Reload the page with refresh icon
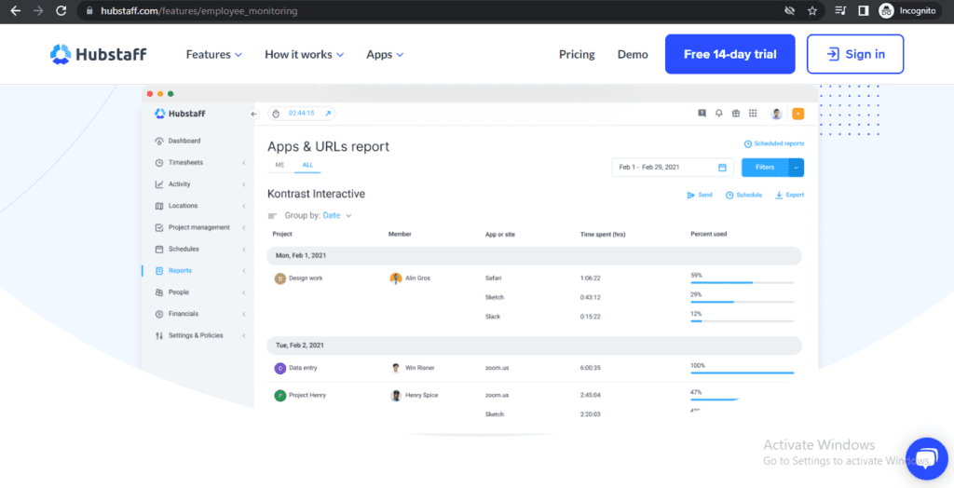954x488 pixels. 61,10
